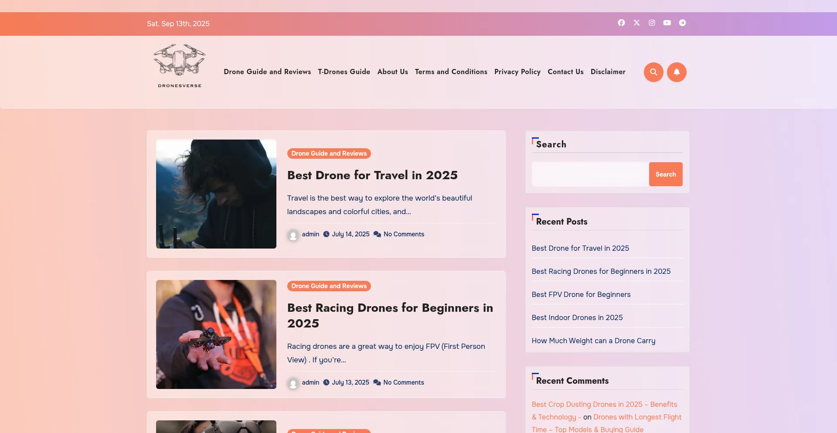Open the Privacy Policy page
837x433 pixels.
click(x=517, y=72)
